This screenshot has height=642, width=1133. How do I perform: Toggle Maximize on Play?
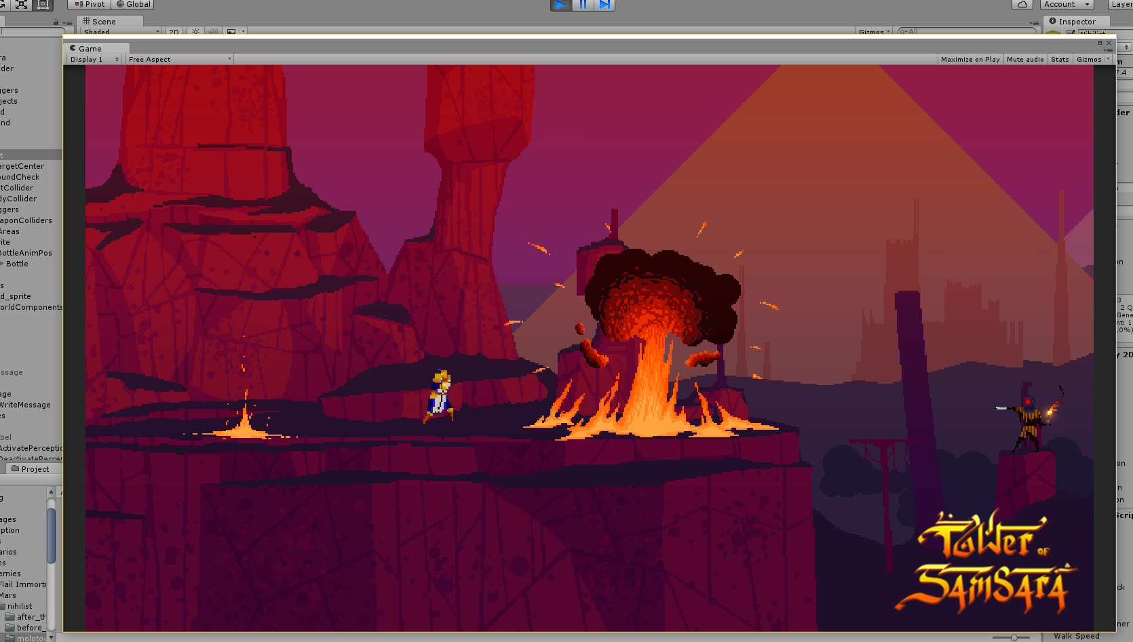pyautogui.click(x=969, y=60)
